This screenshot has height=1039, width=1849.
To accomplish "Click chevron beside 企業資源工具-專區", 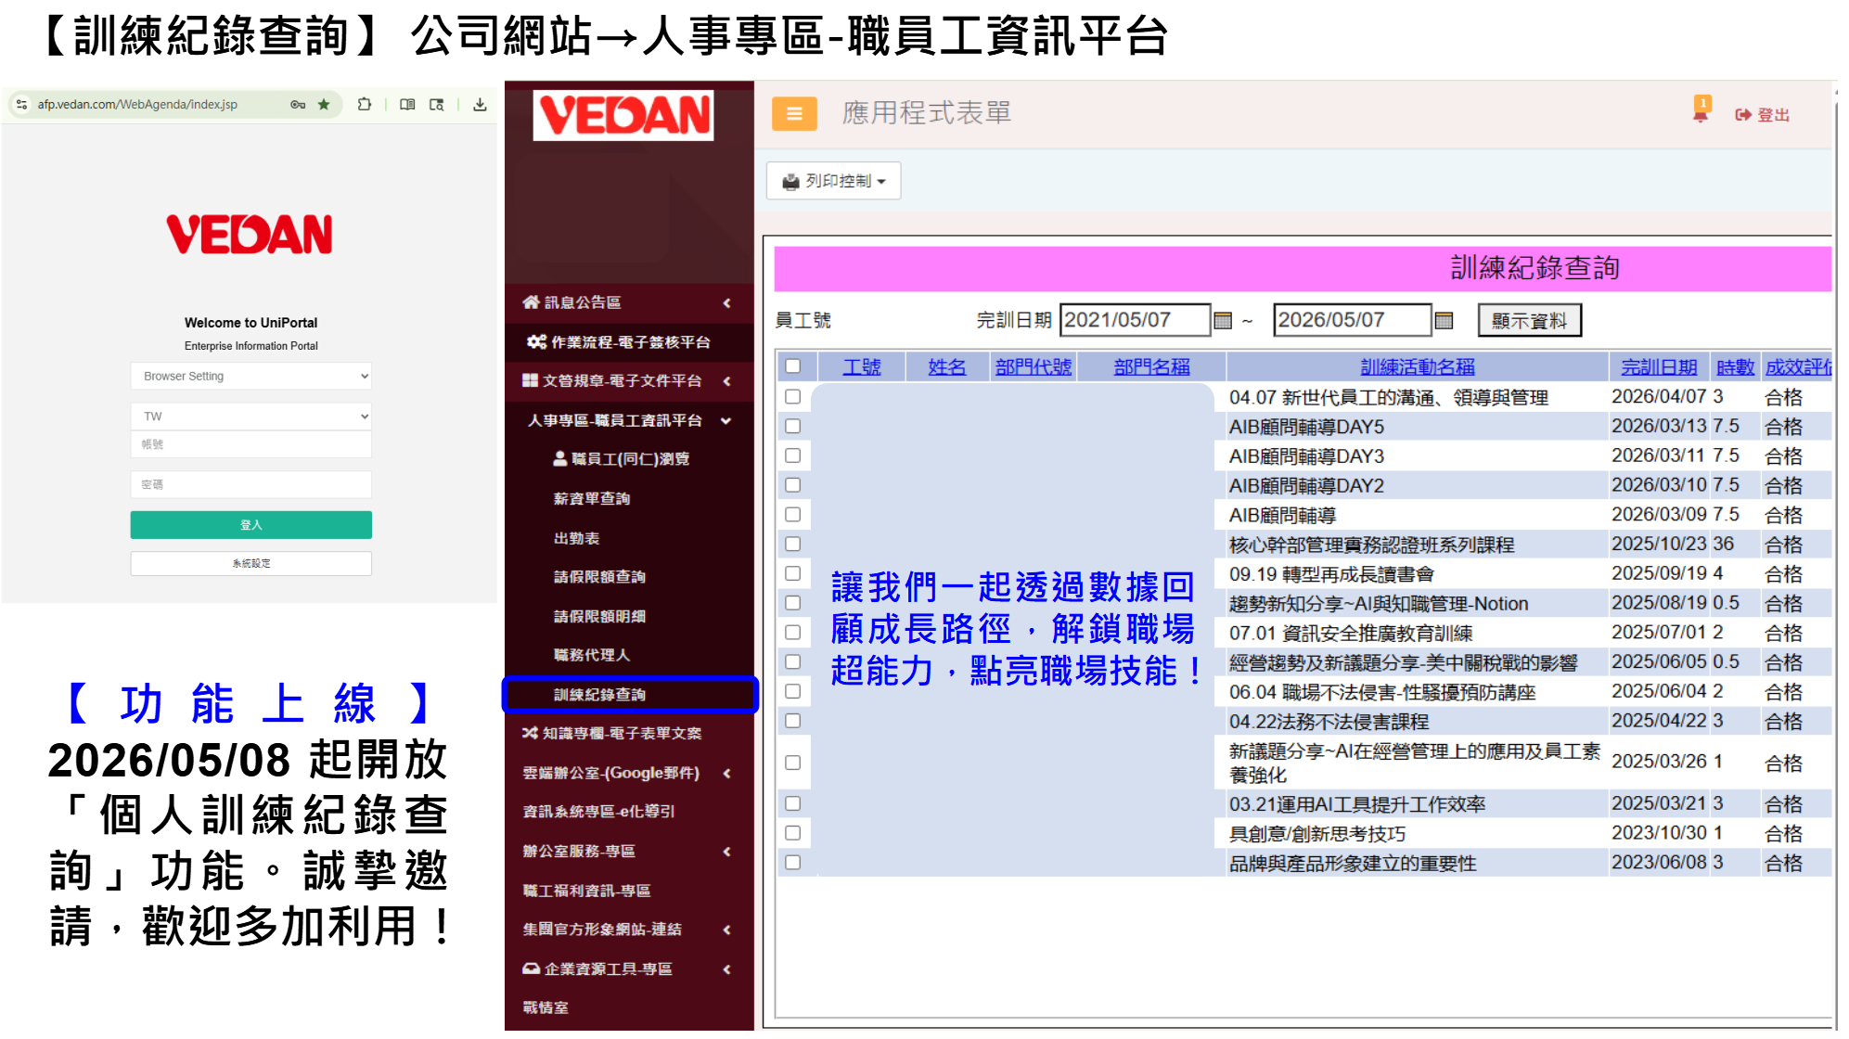I will click(x=726, y=969).
